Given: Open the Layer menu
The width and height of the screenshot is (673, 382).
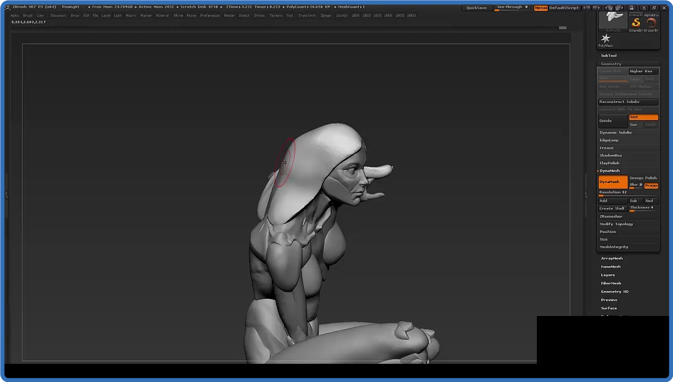Looking at the screenshot, I should pos(106,16).
